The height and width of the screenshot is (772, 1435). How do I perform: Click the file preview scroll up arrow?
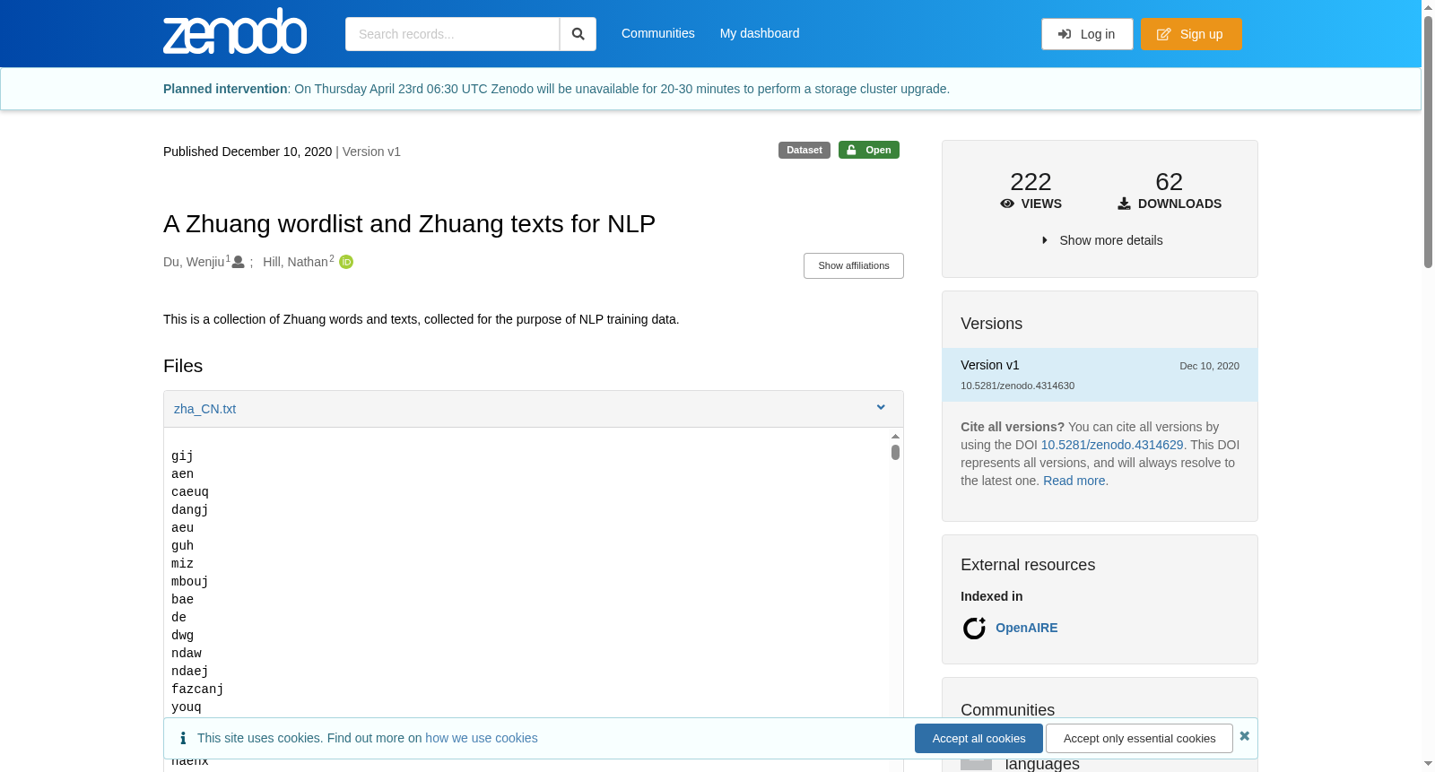(x=895, y=436)
